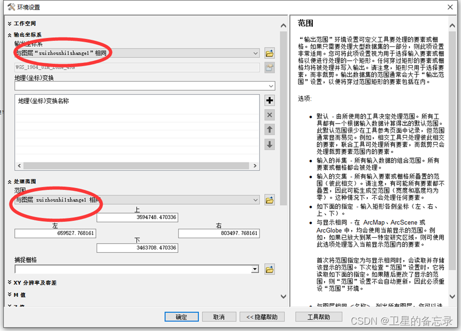The height and width of the screenshot is (331, 461).
Task: Click the 范围 help heading
Action: pyautogui.click(x=305, y=23)
